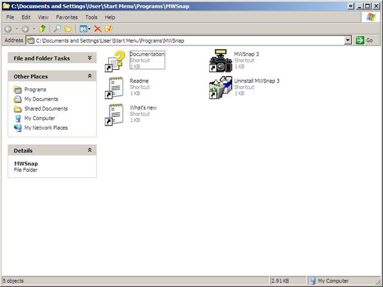
Task: Open the View menu
Action: point(43,17)
